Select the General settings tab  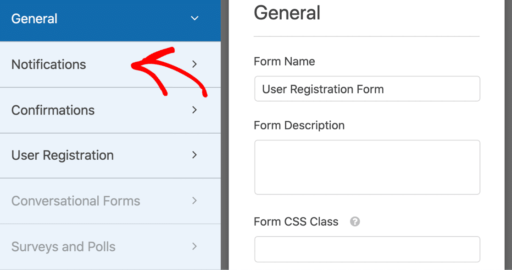click(x=111, y=21)
